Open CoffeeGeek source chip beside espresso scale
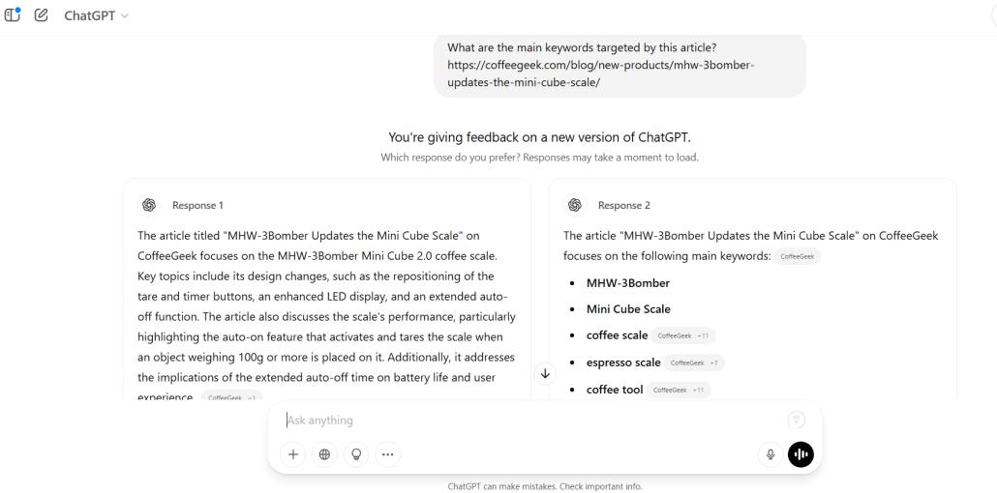This screenshot has height=493, width=997. pyautogui.click(x=694, y=362)
